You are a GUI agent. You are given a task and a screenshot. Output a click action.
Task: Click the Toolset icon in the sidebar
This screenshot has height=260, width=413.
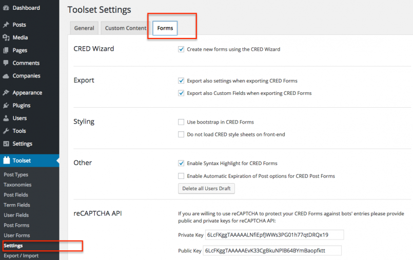(x=6, y=161)
